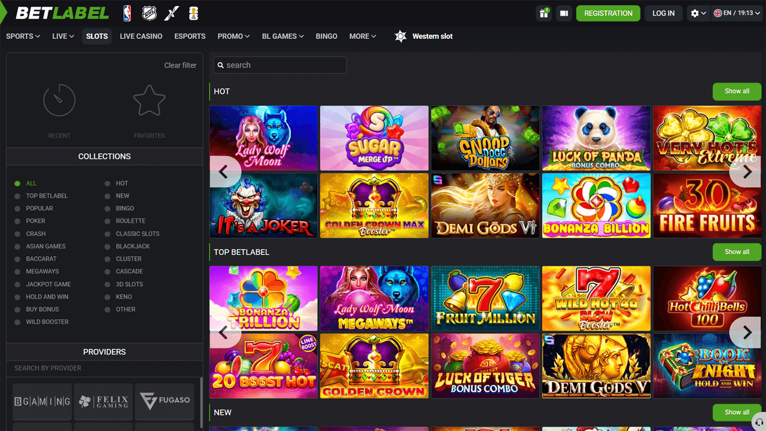766x431 pixels.
Task: Click the game search field
Action: click(x=280, y=65)
